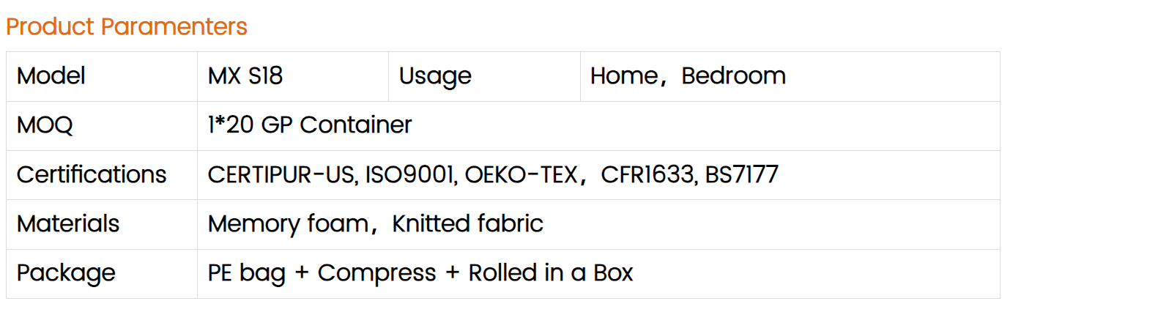Click the ISO9001 certification text
This screenshot has width=1158, height=323.
pos(411,174)
